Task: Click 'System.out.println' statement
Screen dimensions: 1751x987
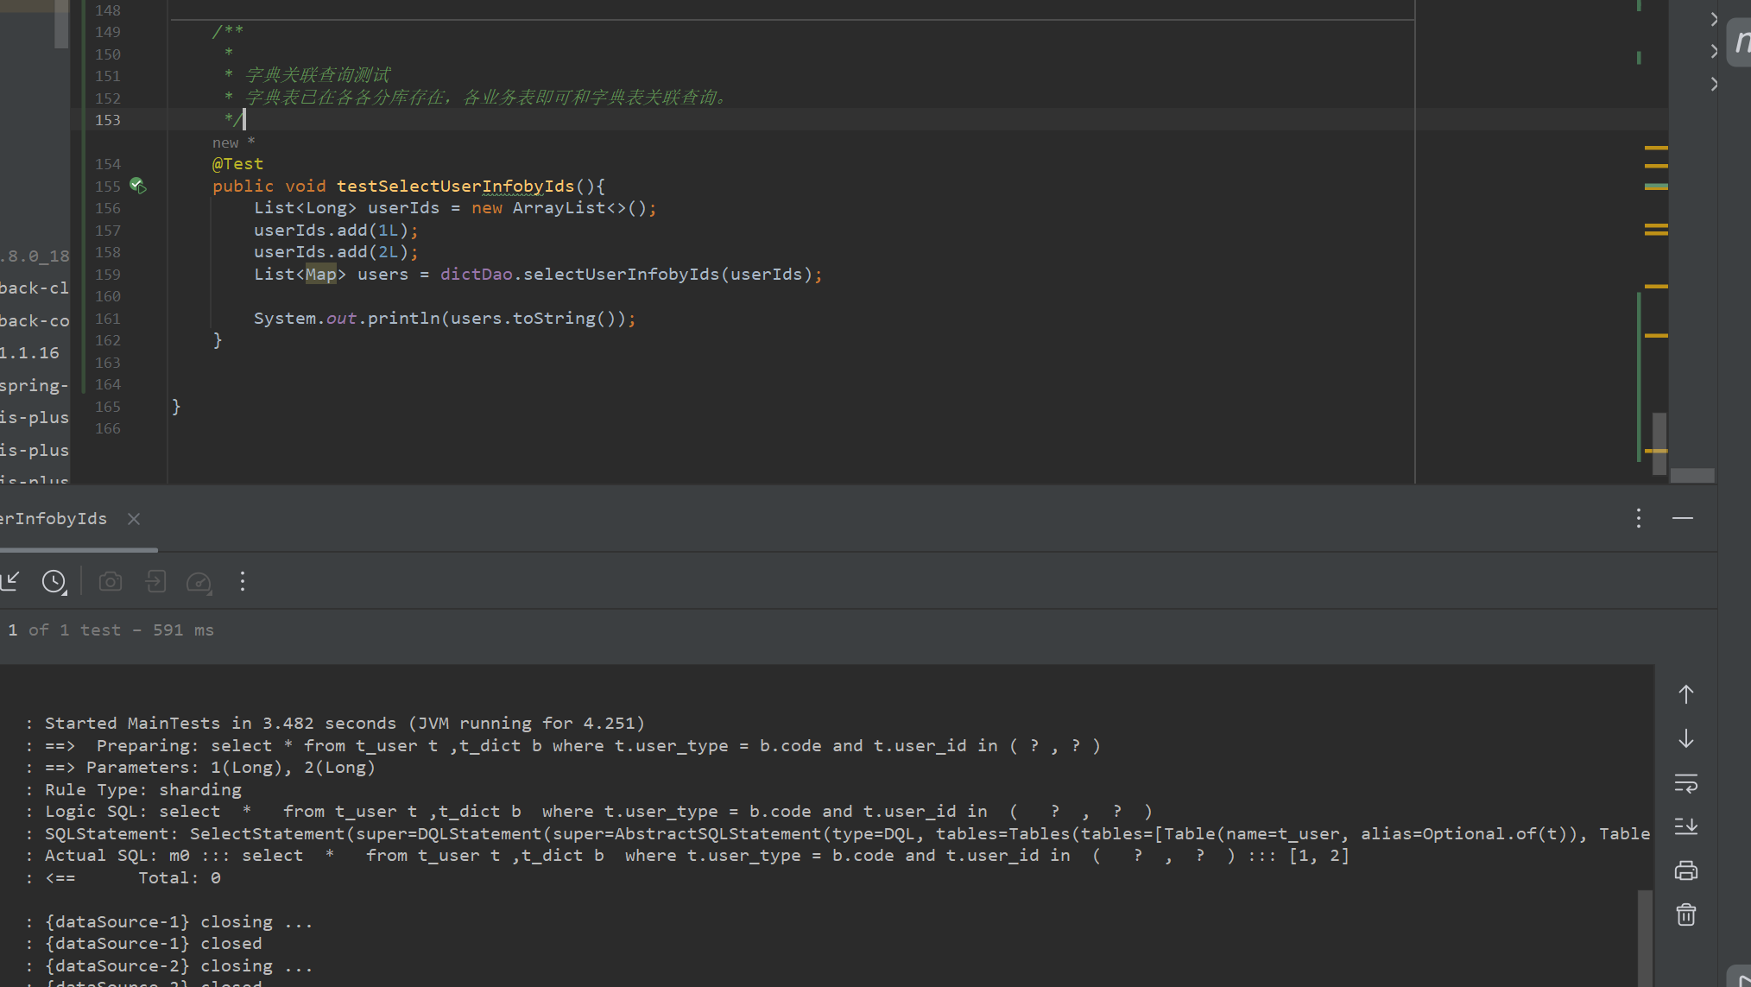Action: [x=445, y=319]
